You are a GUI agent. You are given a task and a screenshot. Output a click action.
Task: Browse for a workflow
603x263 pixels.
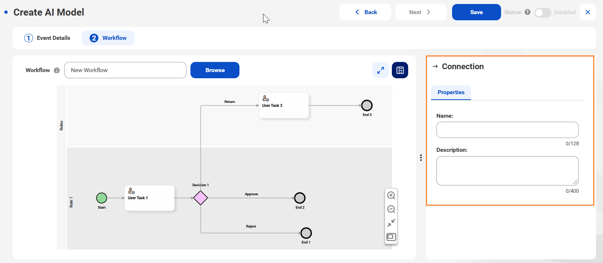coord(215,70)
